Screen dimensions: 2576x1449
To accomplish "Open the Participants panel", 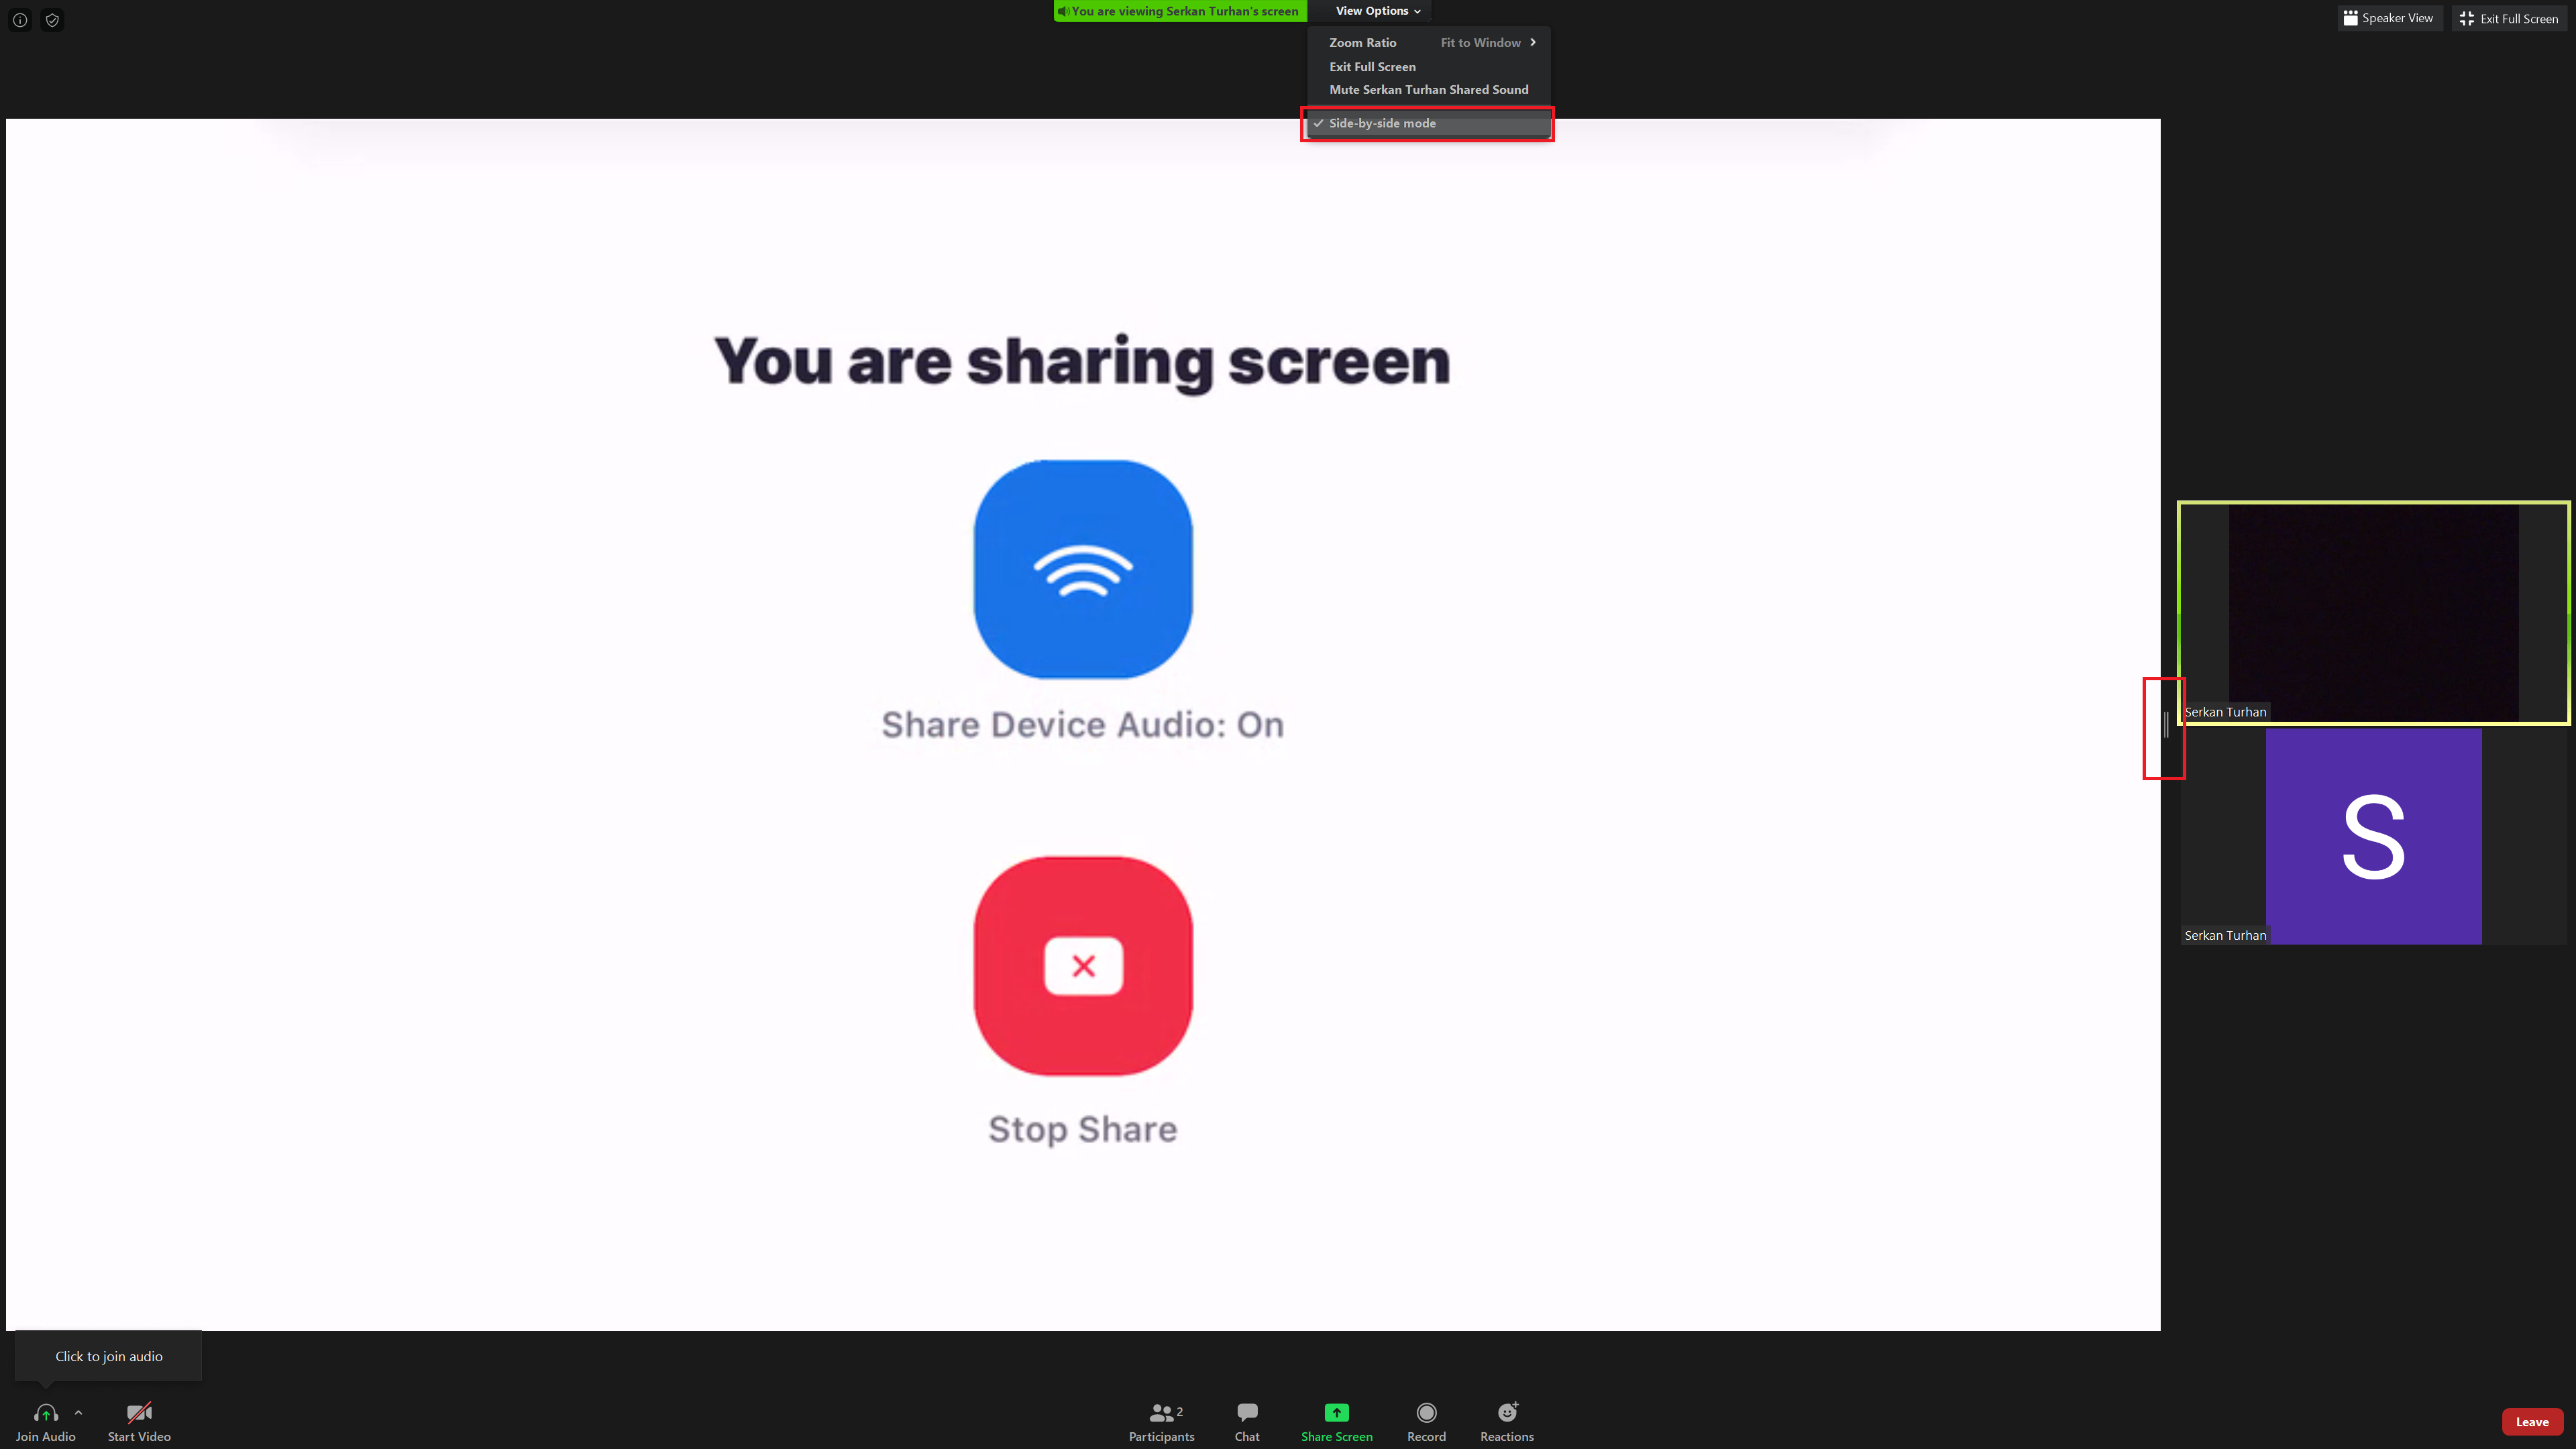I will pos(1162,1422).
